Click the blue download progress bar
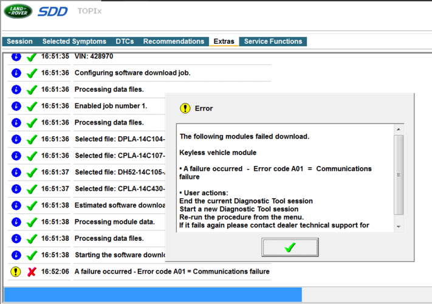The height and width of the screenshot is (304, 432). 153,295
